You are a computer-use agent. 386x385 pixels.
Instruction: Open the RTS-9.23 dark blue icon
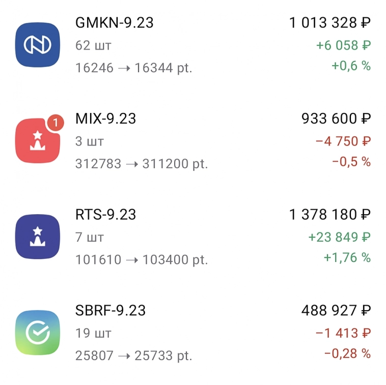click(x=38, y=236)
